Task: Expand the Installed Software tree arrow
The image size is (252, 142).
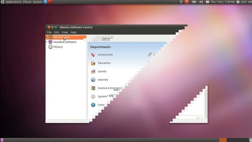Action: point(46,42)
